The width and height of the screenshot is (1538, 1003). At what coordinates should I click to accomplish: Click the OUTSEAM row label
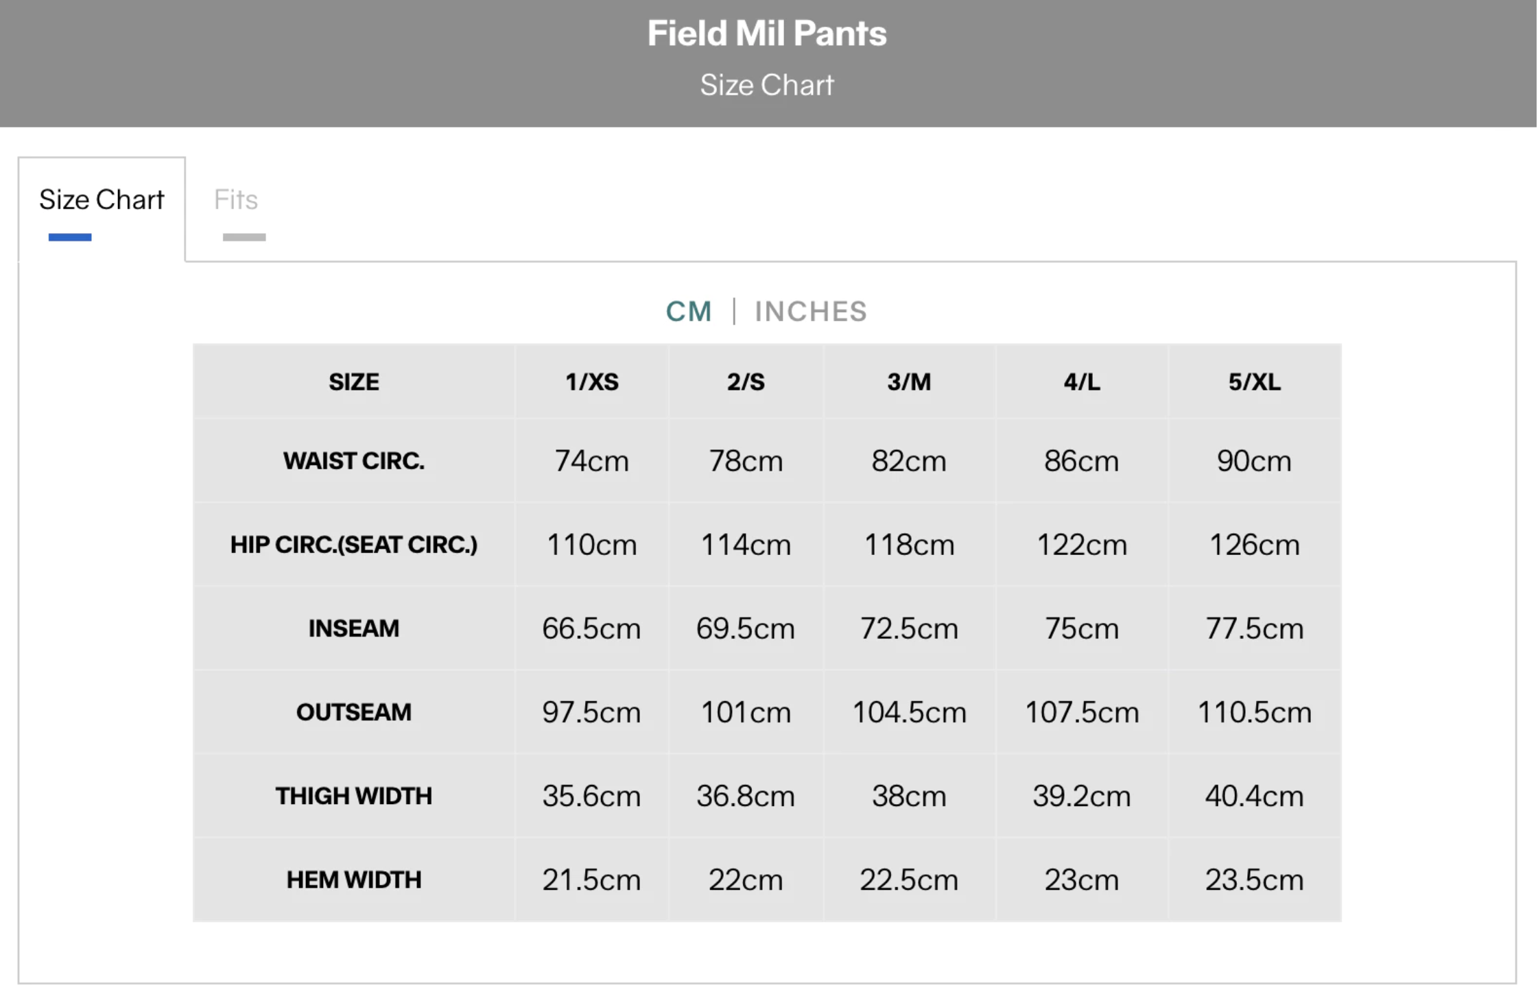coord(354,712)
